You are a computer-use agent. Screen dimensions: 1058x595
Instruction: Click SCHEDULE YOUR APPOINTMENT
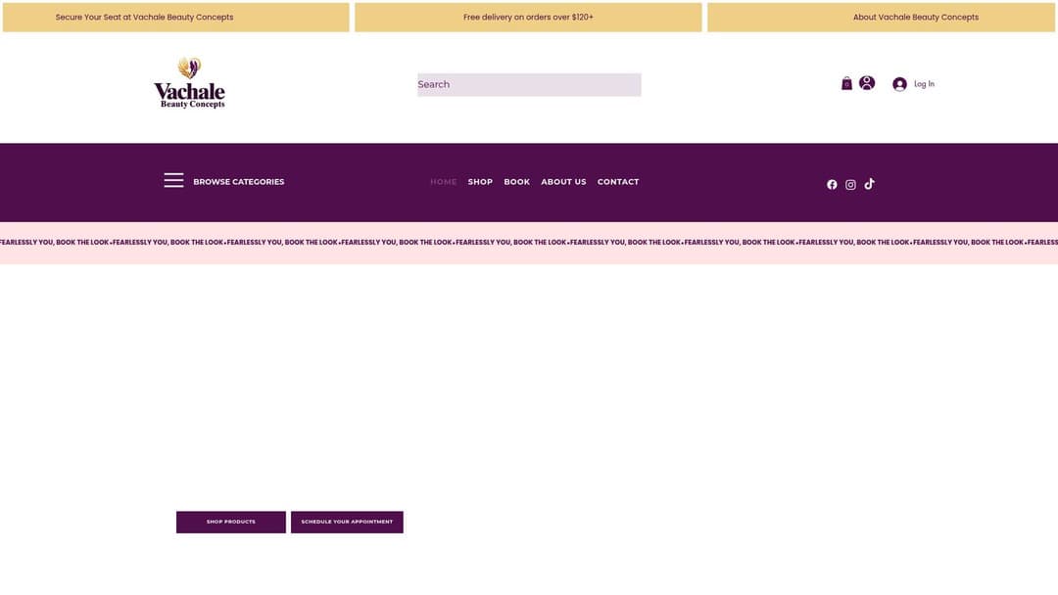(x=347, y=521)
